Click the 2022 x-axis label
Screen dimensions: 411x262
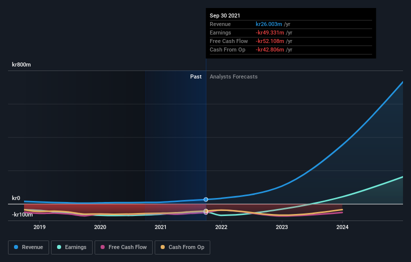coord(221,227)
